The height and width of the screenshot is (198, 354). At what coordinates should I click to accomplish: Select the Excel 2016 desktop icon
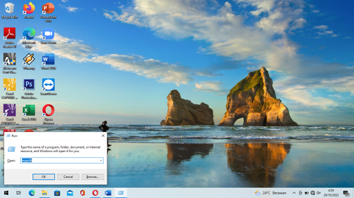coord(29,112)
